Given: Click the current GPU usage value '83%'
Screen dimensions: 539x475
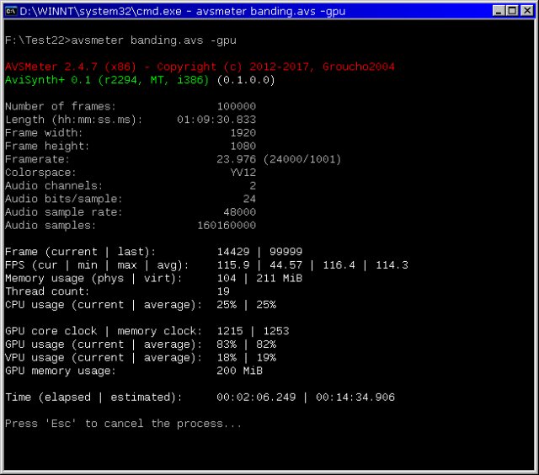Looking at the screenshot, I should [x=227, y=344].
